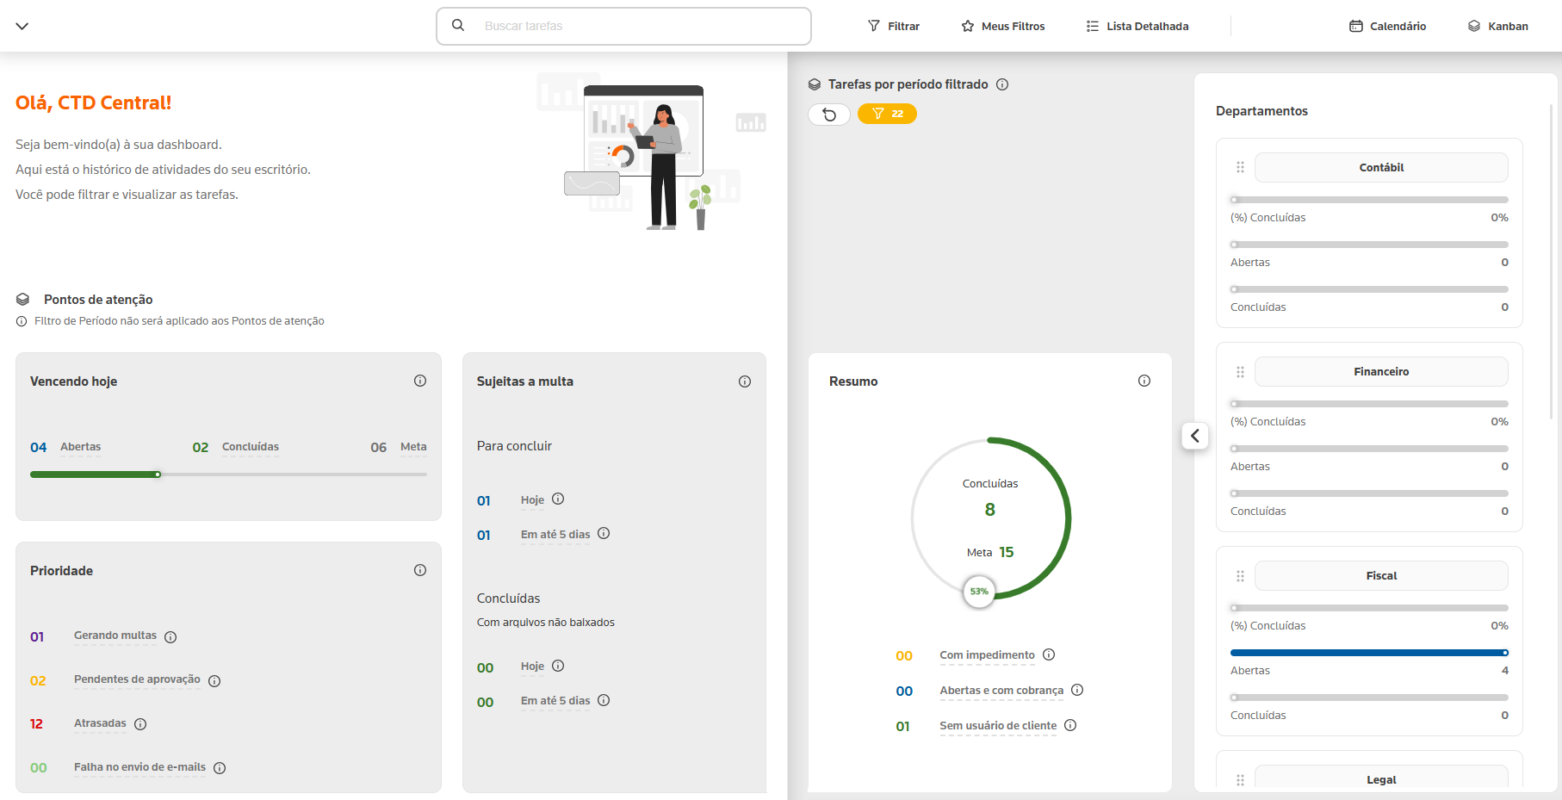Image resolution: width=1562 pixels, height=800 pixels.
Task: Click Concluídas value 8 in Resumo gauge
Action: pos(990,510)
